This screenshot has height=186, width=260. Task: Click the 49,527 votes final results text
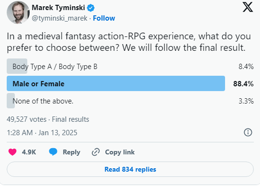click(x=48, y=119)
